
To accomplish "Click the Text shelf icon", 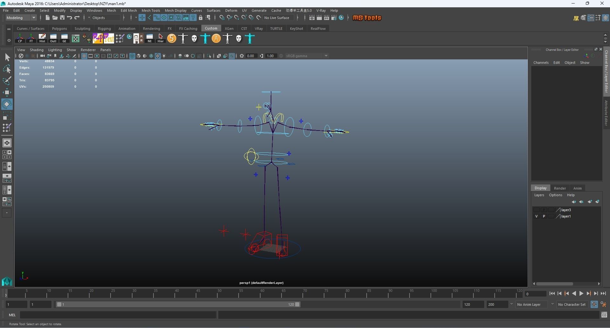I will coord(109,38).
